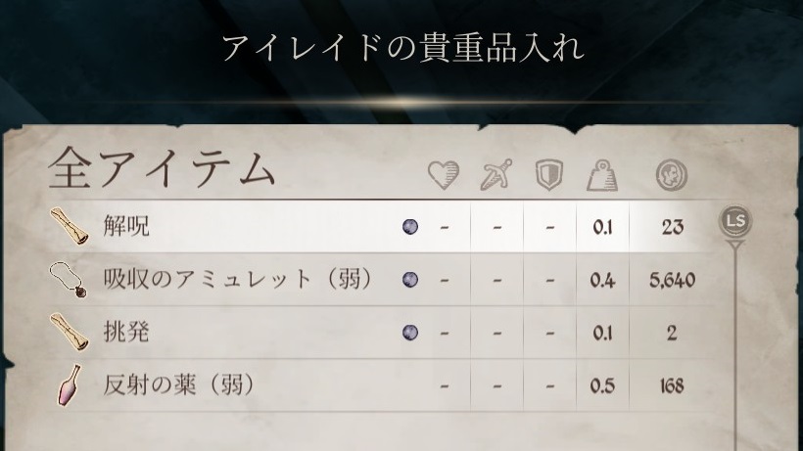Sort items by the heart health column icon
The image size is (803, 451).
click(x=444, y=174)
